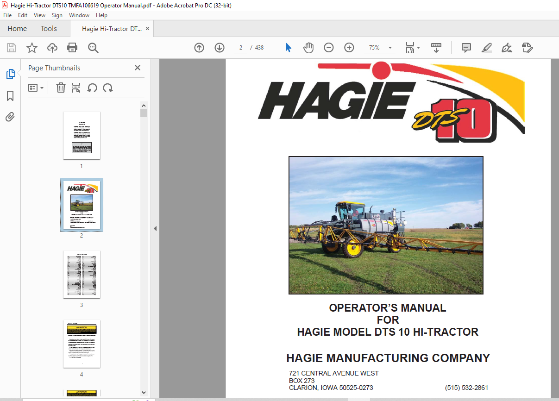Click the HAGIE MANUFACTURING COMPANY heading

tap(388, 358)
